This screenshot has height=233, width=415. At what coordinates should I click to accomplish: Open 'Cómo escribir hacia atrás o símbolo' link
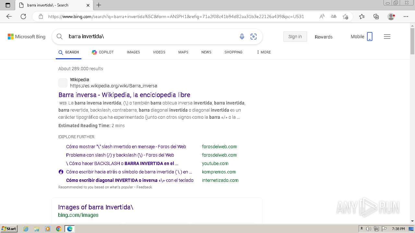click(x=129, y=172)
